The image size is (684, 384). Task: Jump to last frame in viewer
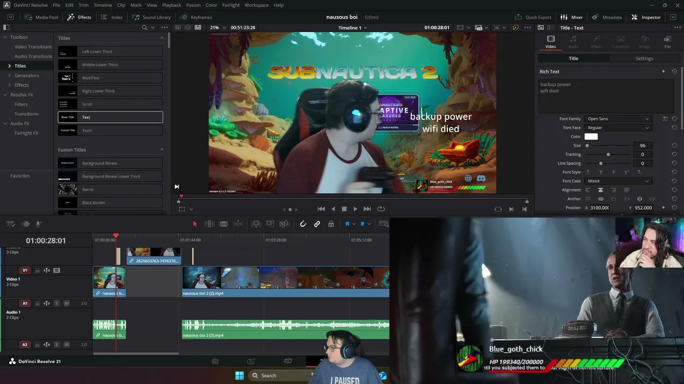pos(367,209)
